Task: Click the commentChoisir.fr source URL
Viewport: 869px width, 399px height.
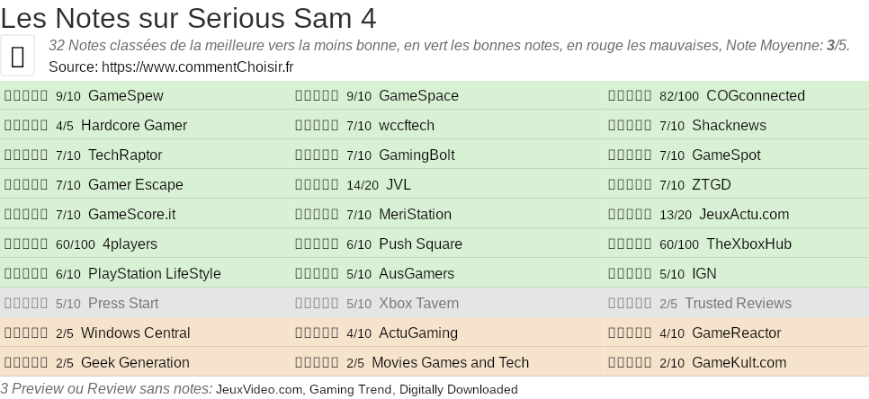Action: pos(198,66)
